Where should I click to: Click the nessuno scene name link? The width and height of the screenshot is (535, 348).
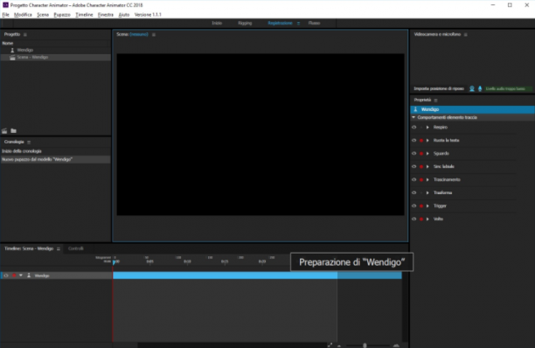[139, 34]
